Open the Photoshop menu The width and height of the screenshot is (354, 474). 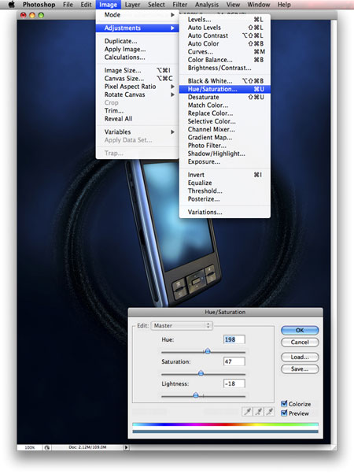tap(39, 5)
